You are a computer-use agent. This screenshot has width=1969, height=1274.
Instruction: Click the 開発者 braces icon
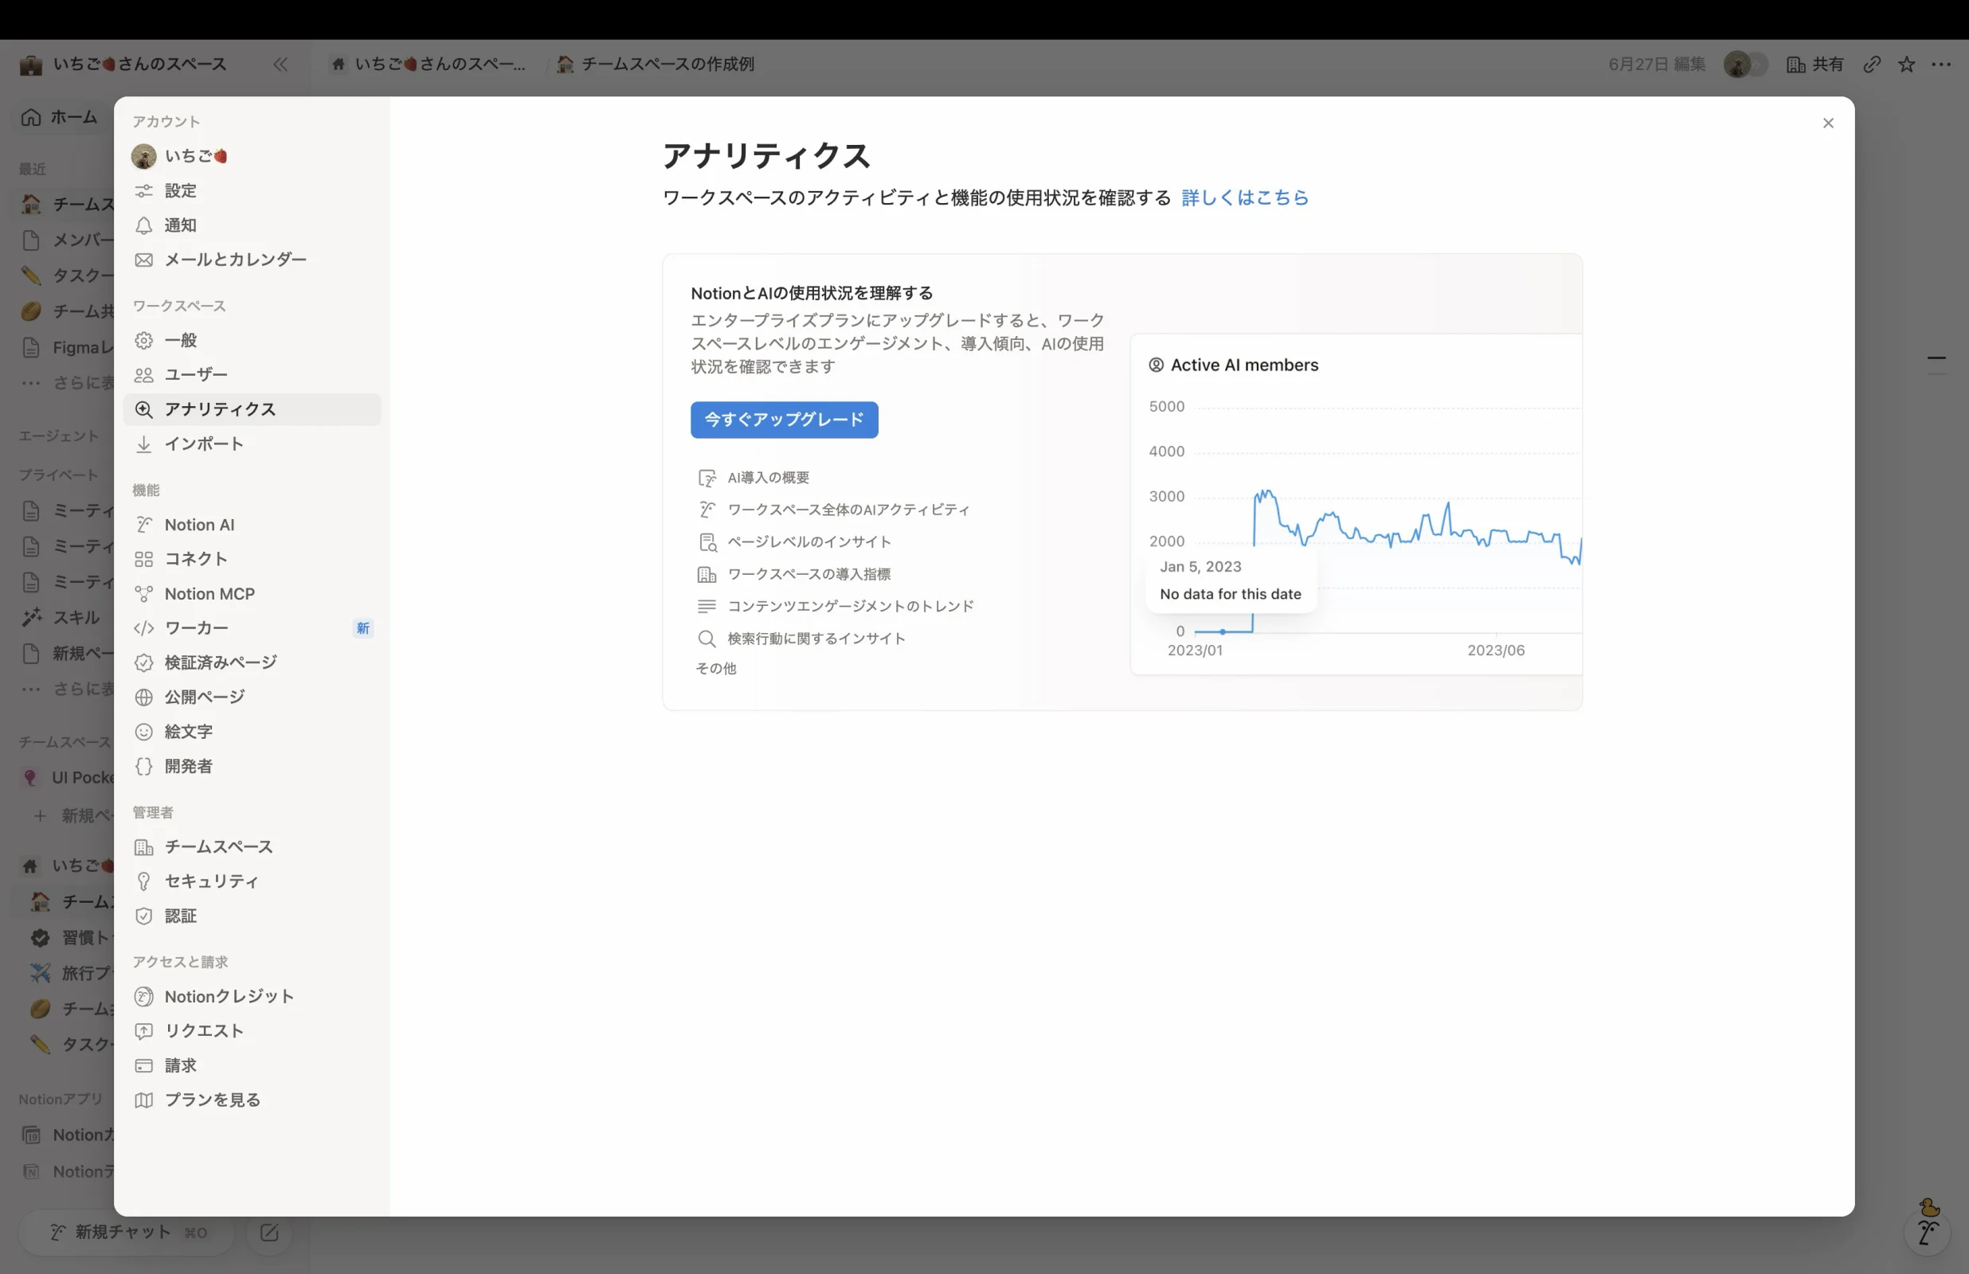(144, 766)
